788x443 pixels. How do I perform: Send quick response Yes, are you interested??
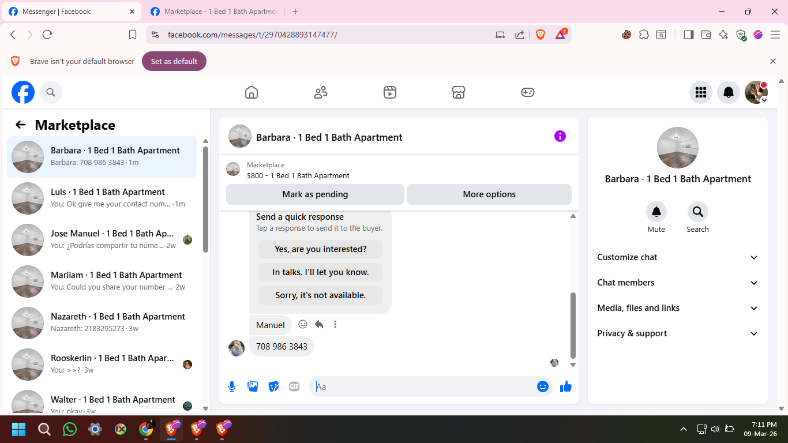[320, 249]
